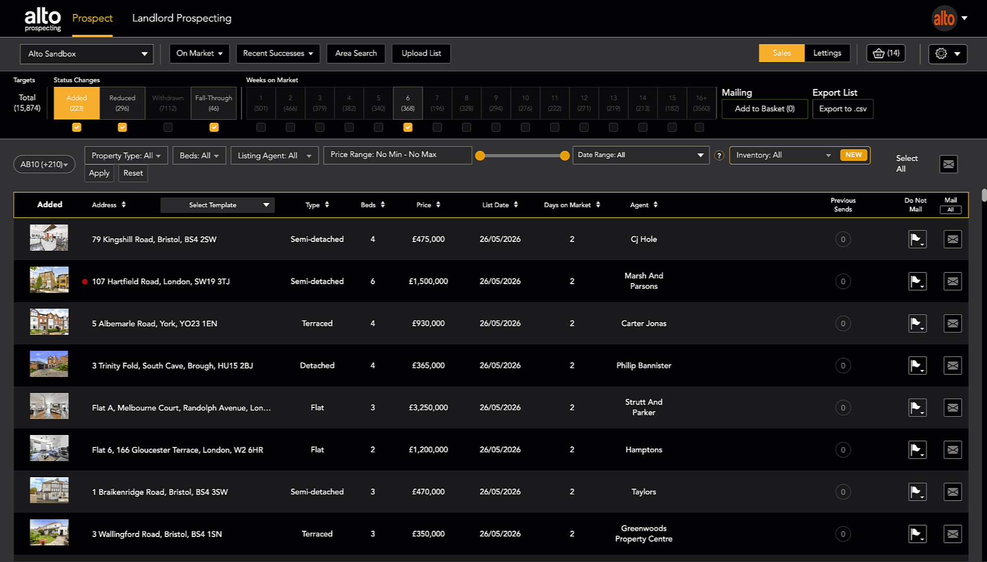
Task: Expand the AB10 (+210) area selector
Action: click(44, 164)
